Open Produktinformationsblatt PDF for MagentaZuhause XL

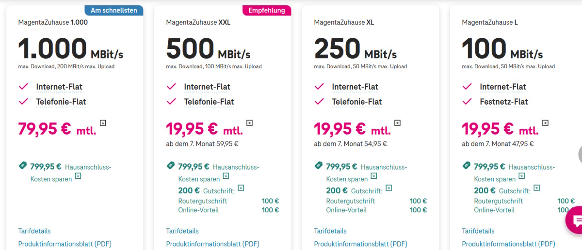(360, 244)
